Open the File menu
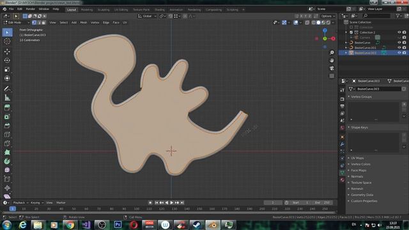 [12, 9]
